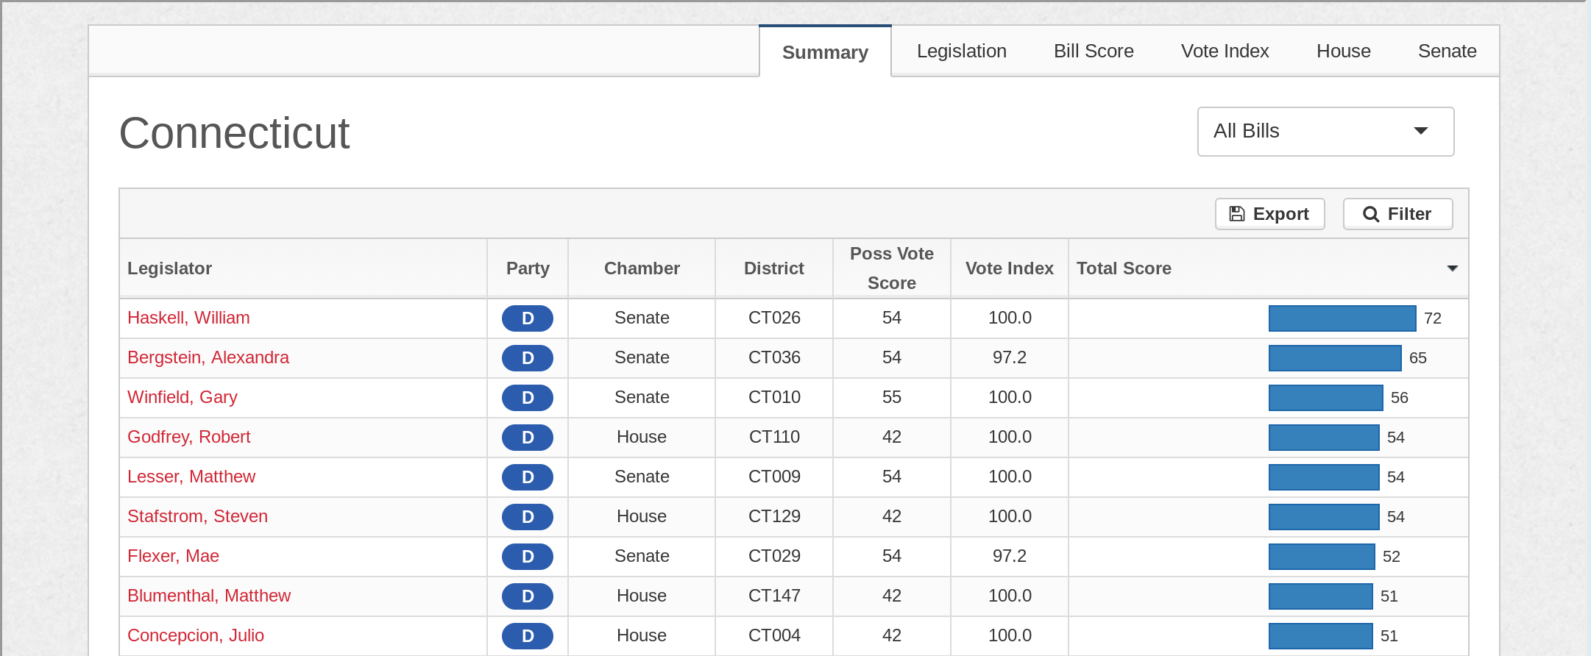Select district cell CT036
The height and width of the screenshot is (656, 1591).
coord(774,357)
